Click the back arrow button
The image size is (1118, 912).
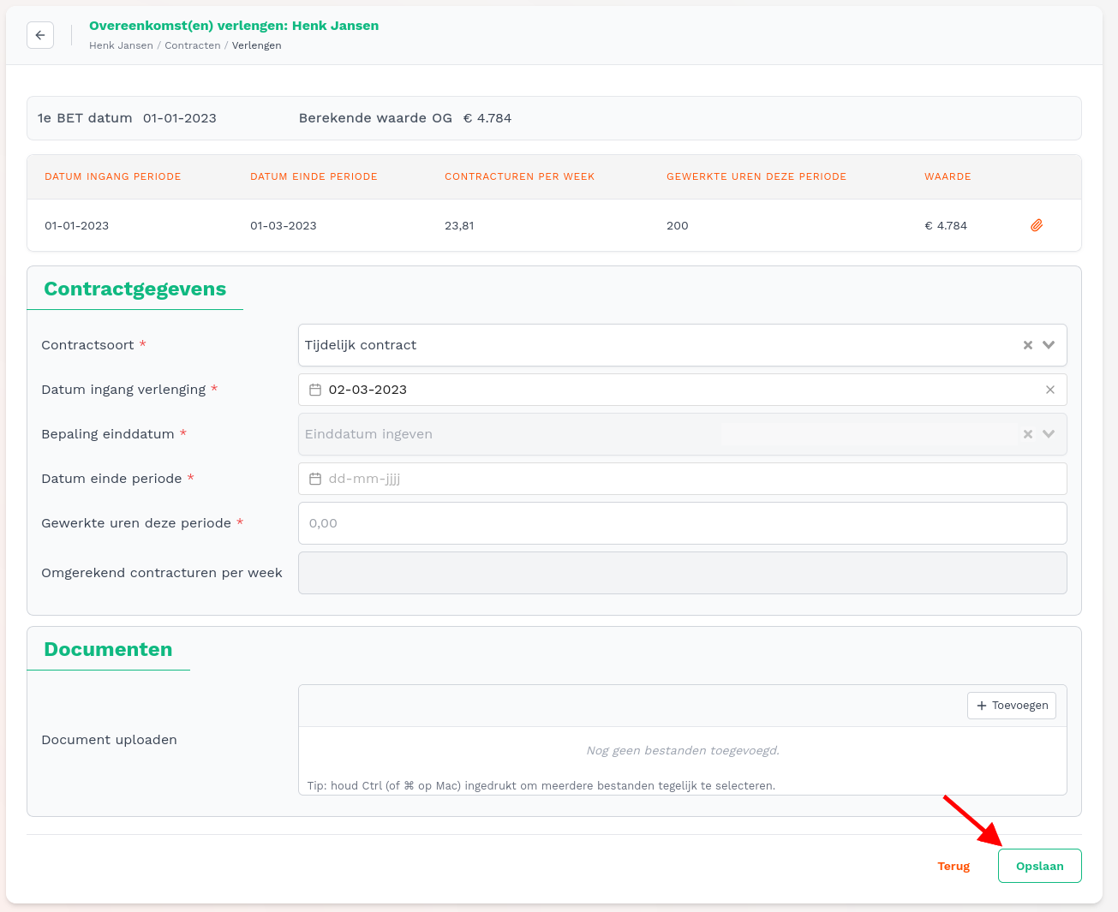(40, 35)
